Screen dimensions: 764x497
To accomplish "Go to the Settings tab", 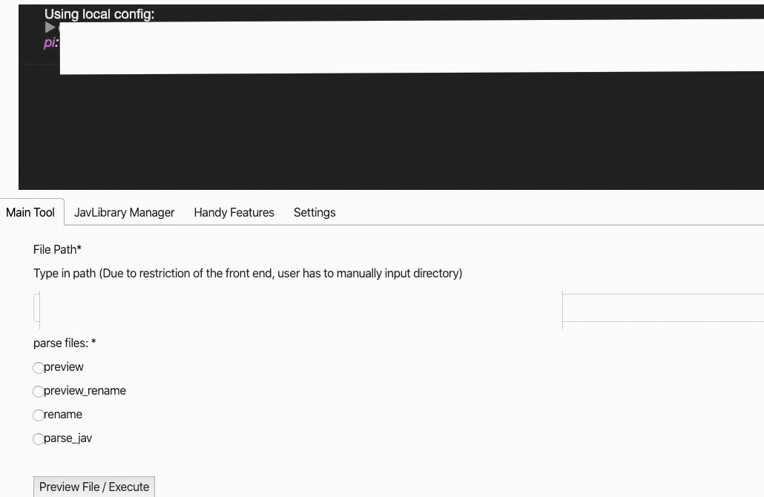I will point(315,212).
